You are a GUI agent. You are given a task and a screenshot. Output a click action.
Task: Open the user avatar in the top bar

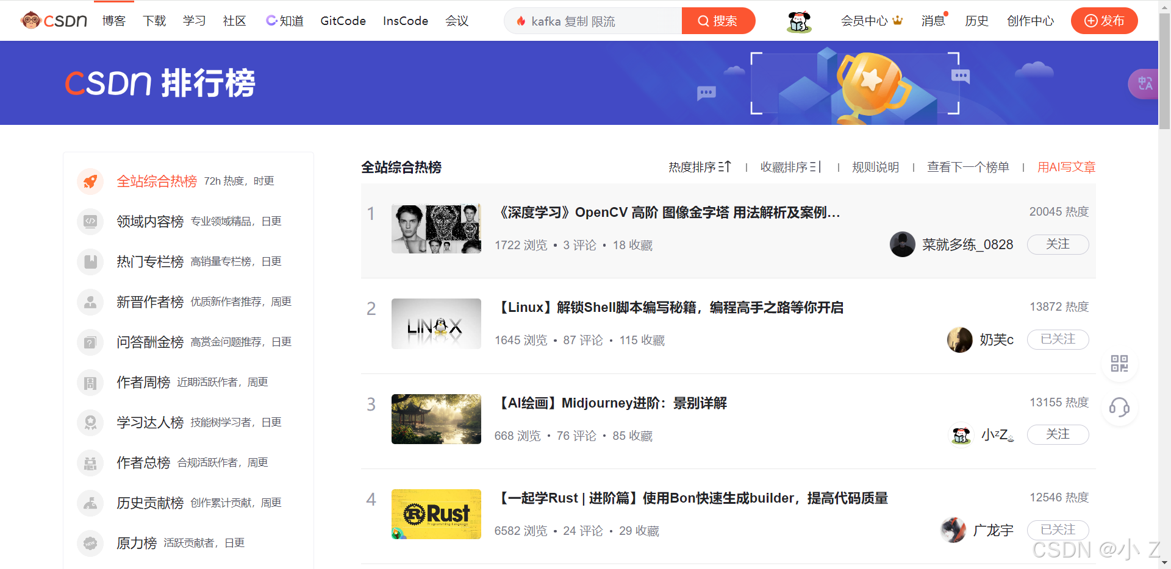799,21
